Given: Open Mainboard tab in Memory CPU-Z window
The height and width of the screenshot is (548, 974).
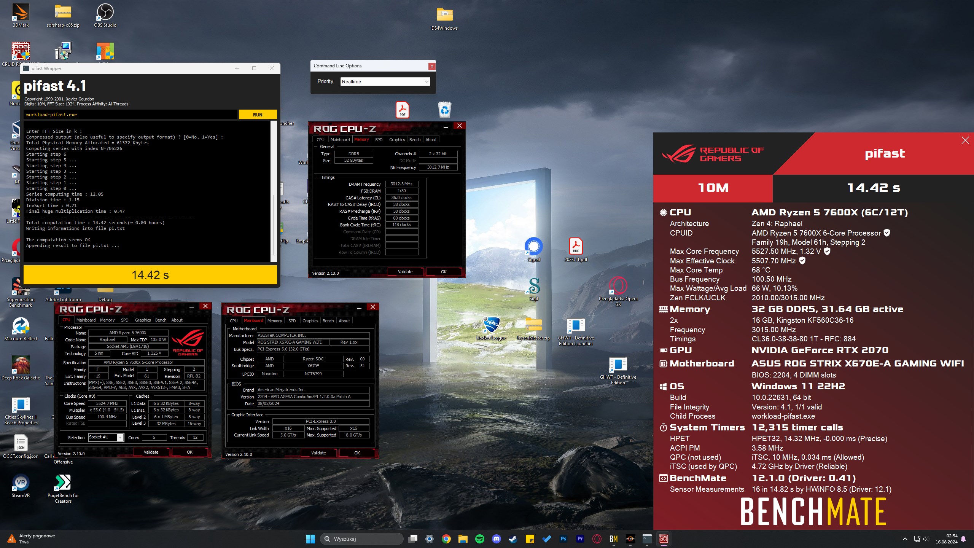Looking at the screenshot, I should [x=340, y=140].
